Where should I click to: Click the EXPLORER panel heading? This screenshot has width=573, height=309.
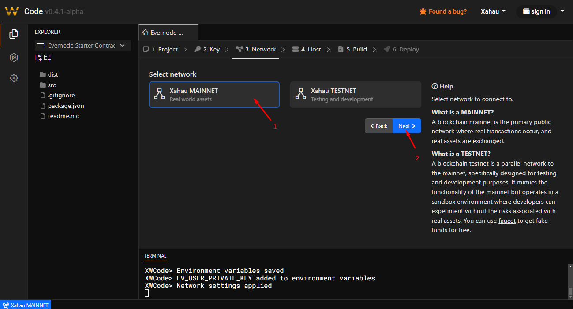(x=48, y=32)
